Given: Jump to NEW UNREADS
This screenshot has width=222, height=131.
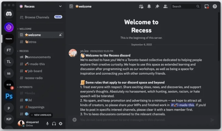Looking at the screenshot, I should click(41, 115).
